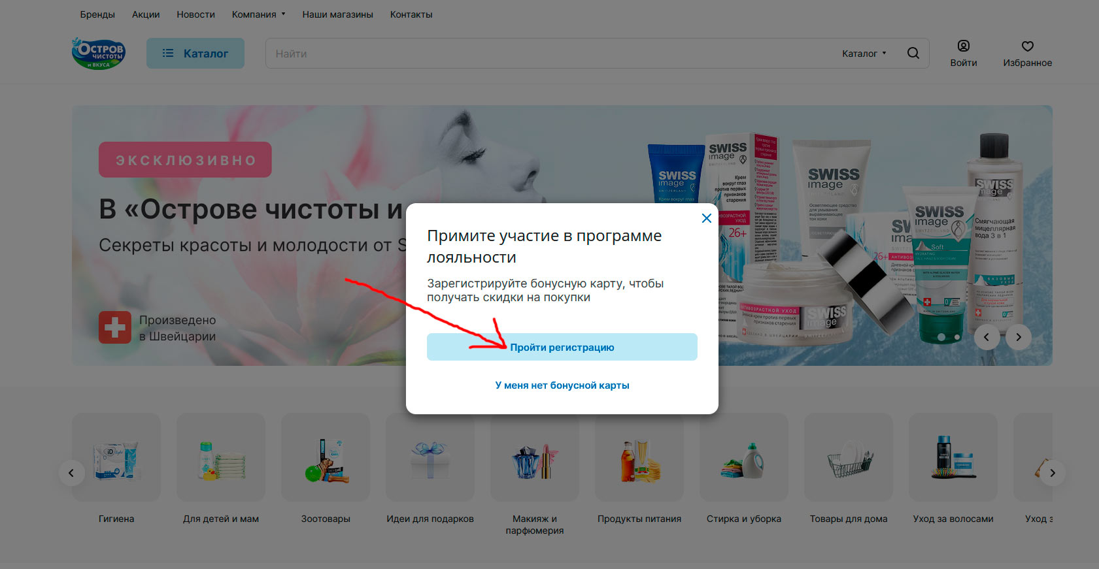
Task: Open the Бренды menu item
Action: (x=97, y=14)
